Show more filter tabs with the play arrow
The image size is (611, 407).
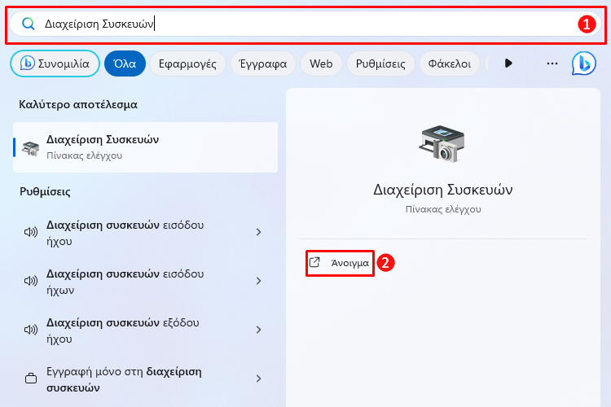508,63
